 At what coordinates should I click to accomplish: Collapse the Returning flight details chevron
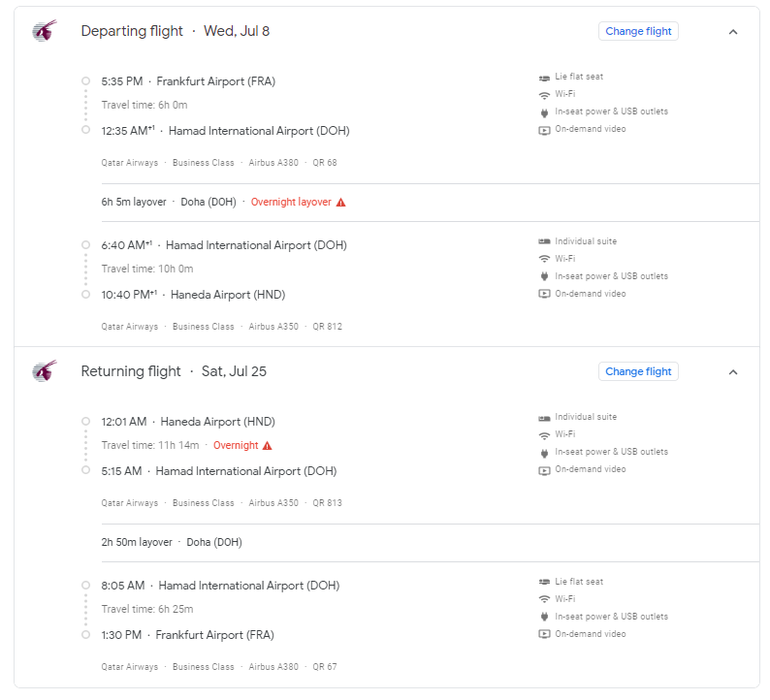[x=733, y=372]
